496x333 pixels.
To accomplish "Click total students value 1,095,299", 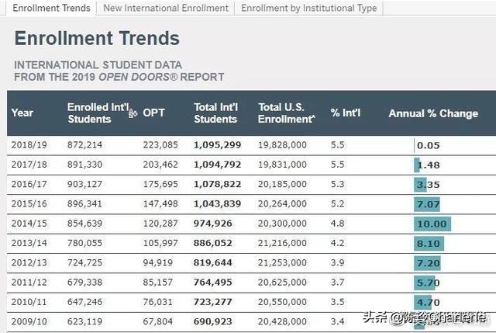I will pyautogui.click(x=218, y=145).
